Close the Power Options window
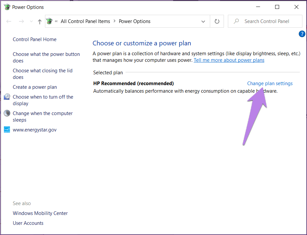This screenshot has height=235, width=307. (296, 7)
